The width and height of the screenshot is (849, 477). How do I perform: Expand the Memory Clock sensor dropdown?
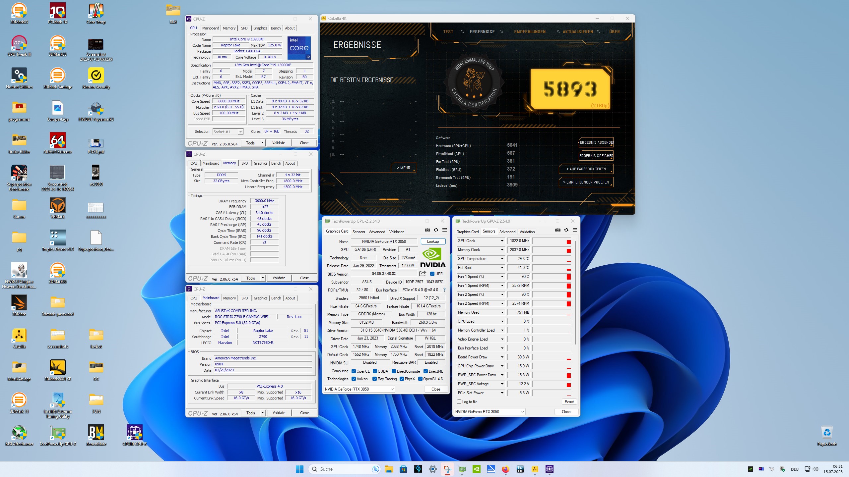pos(502,250)
